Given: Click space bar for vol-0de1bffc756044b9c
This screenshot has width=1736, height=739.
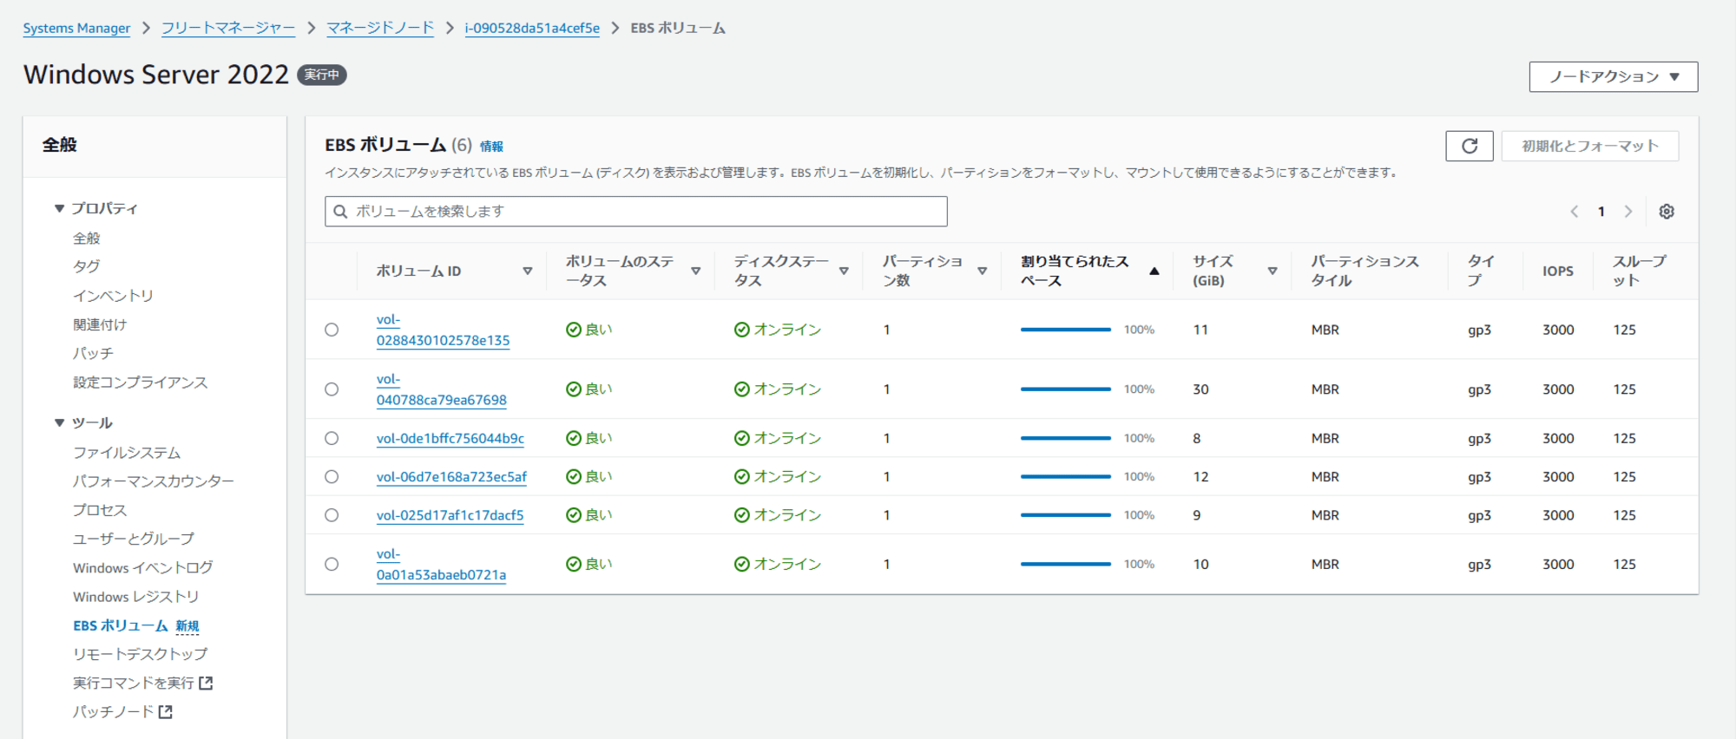Looking at the screenshot, I should [1066, 439].
